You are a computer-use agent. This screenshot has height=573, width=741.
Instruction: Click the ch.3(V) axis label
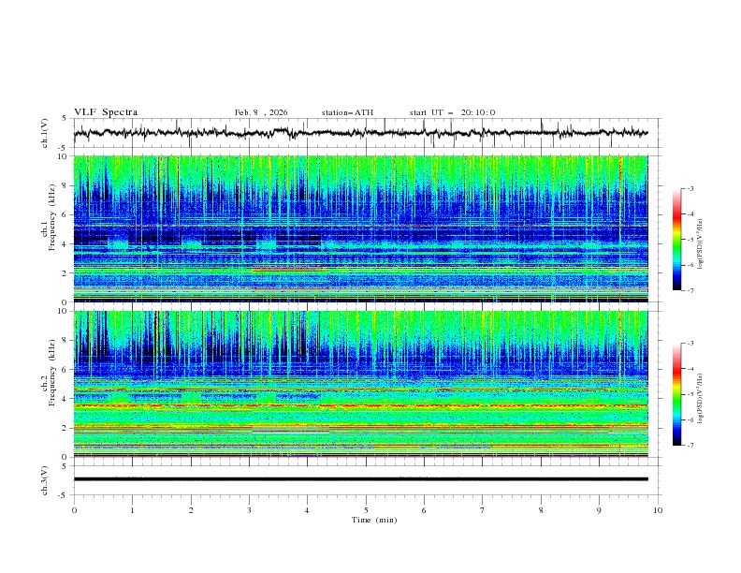pos(45,480)
